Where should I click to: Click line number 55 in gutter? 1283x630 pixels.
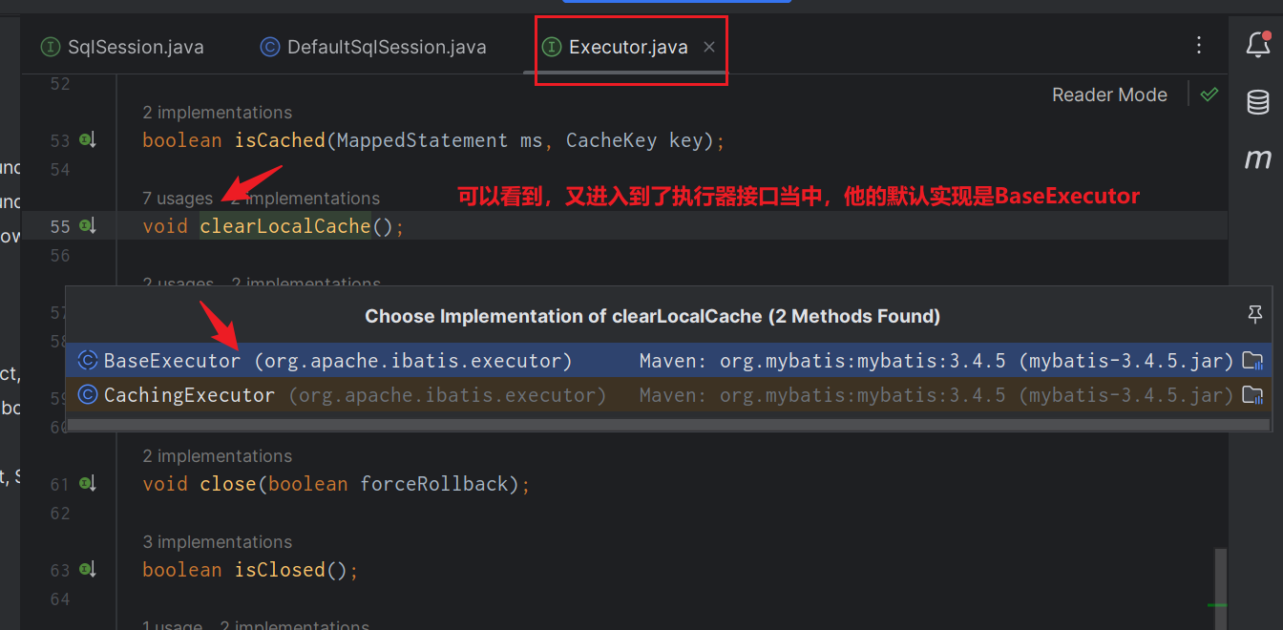60,226
